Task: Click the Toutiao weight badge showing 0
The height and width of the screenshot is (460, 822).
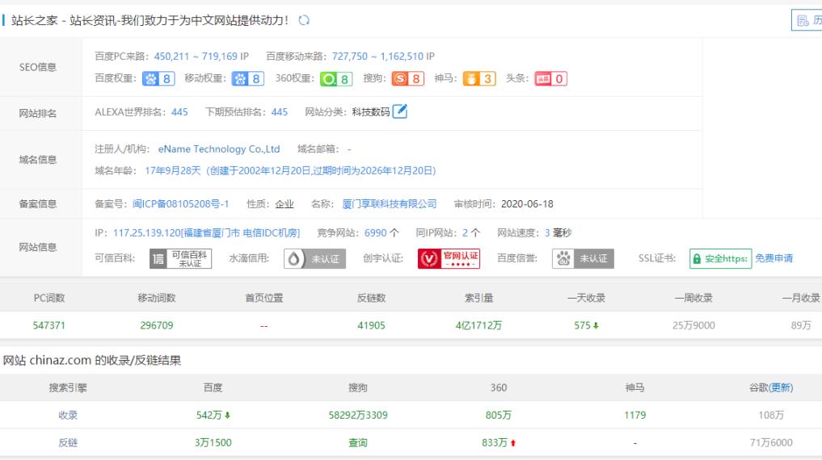Action: [x=550, y=78]
